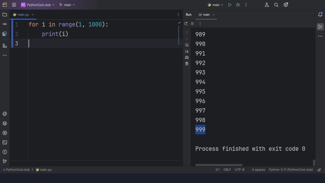Viewport: 325px width, 183px height.
Task: Open the Layers services tool window
Action: 5,124
